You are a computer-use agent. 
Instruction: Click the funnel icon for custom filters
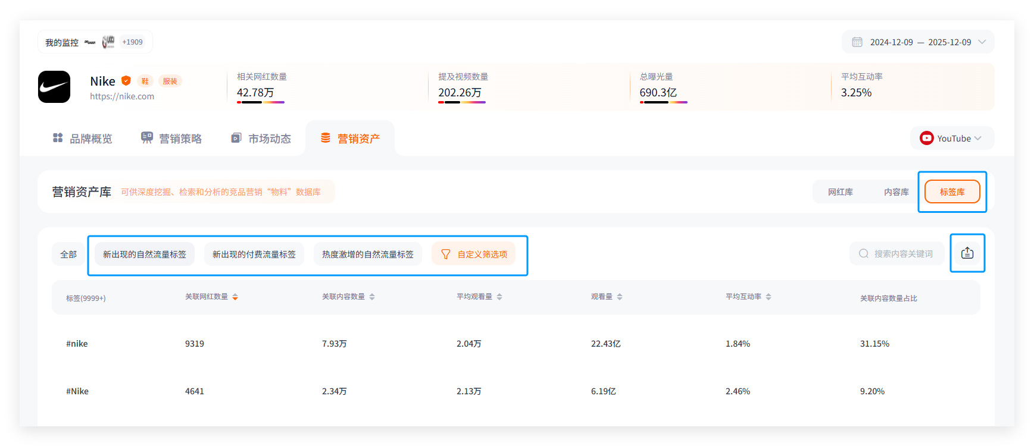445,255
